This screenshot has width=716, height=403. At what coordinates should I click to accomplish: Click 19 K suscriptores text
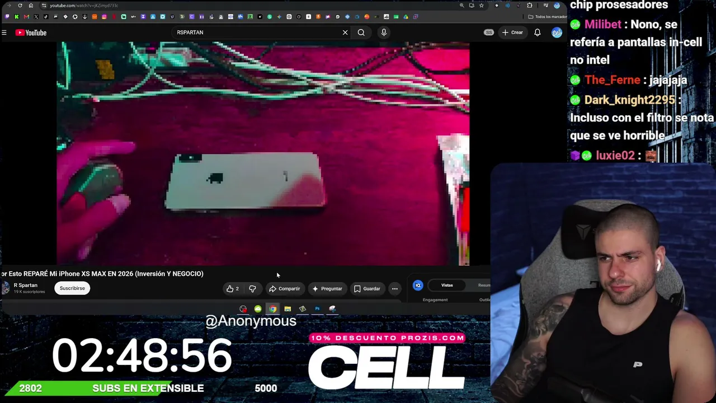(x=29, y=292)
